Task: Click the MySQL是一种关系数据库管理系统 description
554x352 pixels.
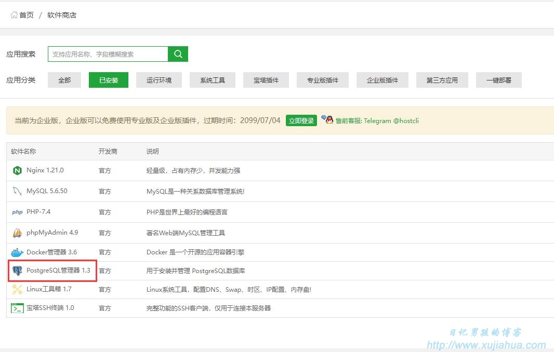Action: pos(195,192)
